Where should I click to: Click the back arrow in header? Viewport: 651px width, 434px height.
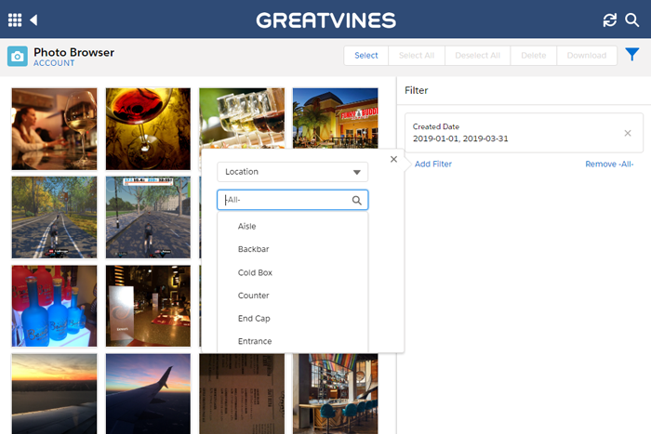click(x=34, y=20)
